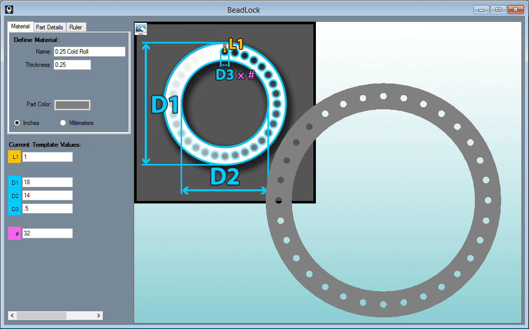Image resolution: width=529 pixels, height=329 pixels.
Task: Click the material Name field
Action: [89, 52]
